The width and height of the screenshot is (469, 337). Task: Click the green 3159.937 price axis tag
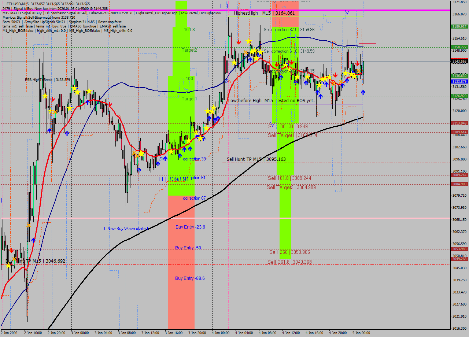pyautogui.click(x=459, y=27)
